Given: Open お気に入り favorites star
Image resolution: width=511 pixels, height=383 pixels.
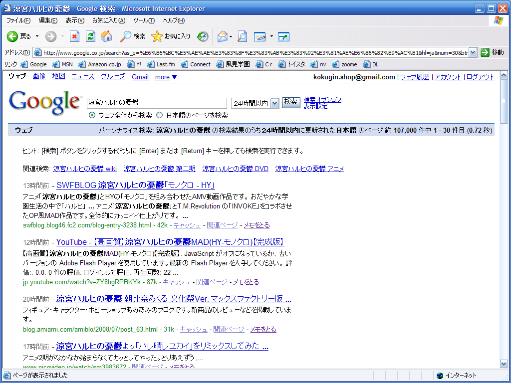Looking at the screenshot, I should click(171, 36).
